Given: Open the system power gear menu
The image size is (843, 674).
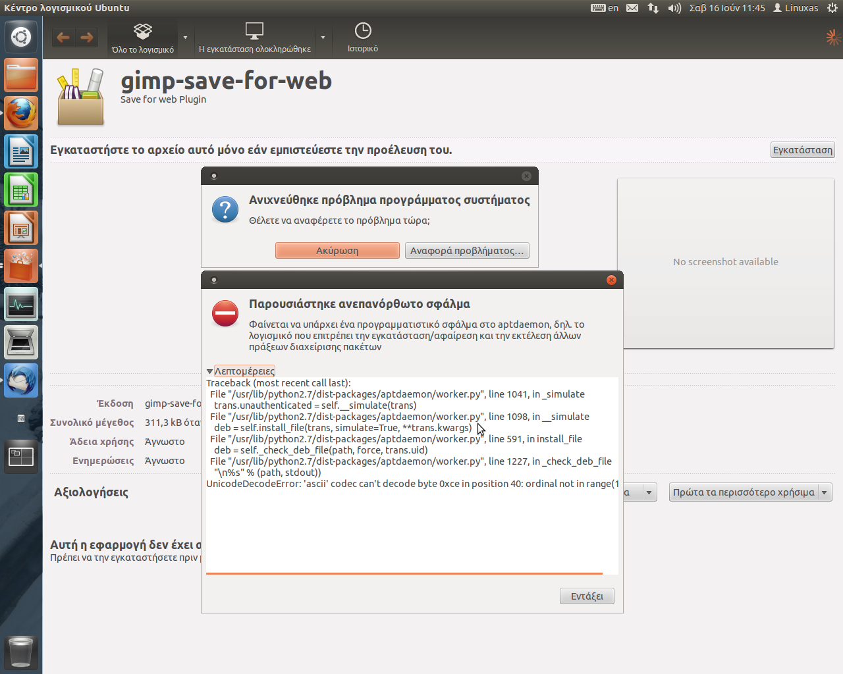Looking at the screenshot, I should point(832,8).
